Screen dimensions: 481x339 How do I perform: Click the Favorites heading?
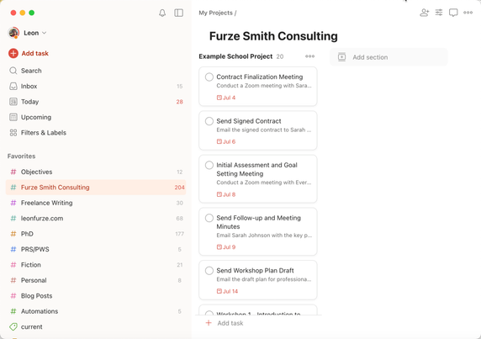22,156
